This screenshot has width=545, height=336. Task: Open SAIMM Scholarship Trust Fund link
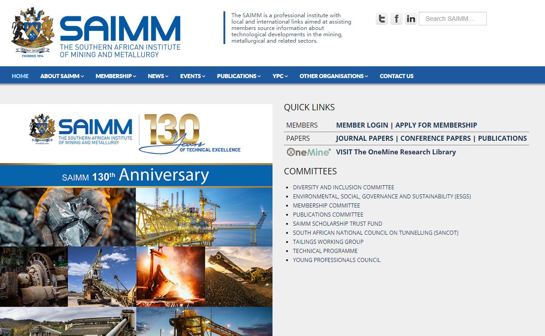[337, 223]
